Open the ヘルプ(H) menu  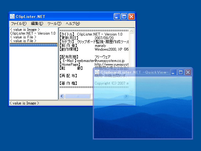(x=73, y=24)
